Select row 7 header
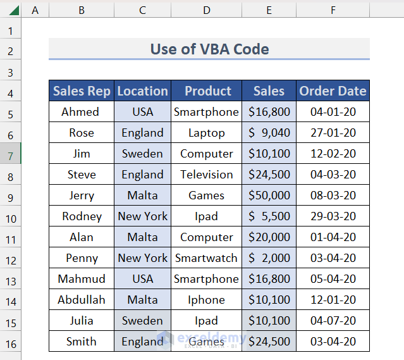This screenshot has height=360, width=404. pos(11,154)
